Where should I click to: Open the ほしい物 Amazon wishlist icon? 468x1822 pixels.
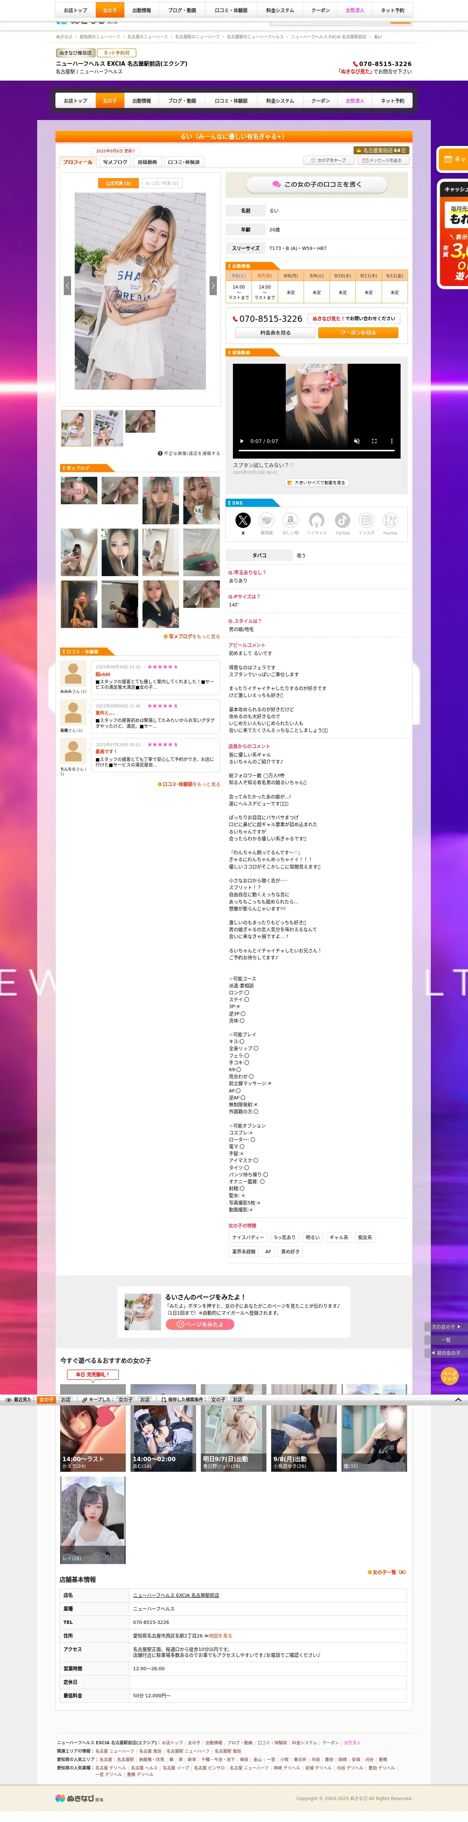pos(290,521)
